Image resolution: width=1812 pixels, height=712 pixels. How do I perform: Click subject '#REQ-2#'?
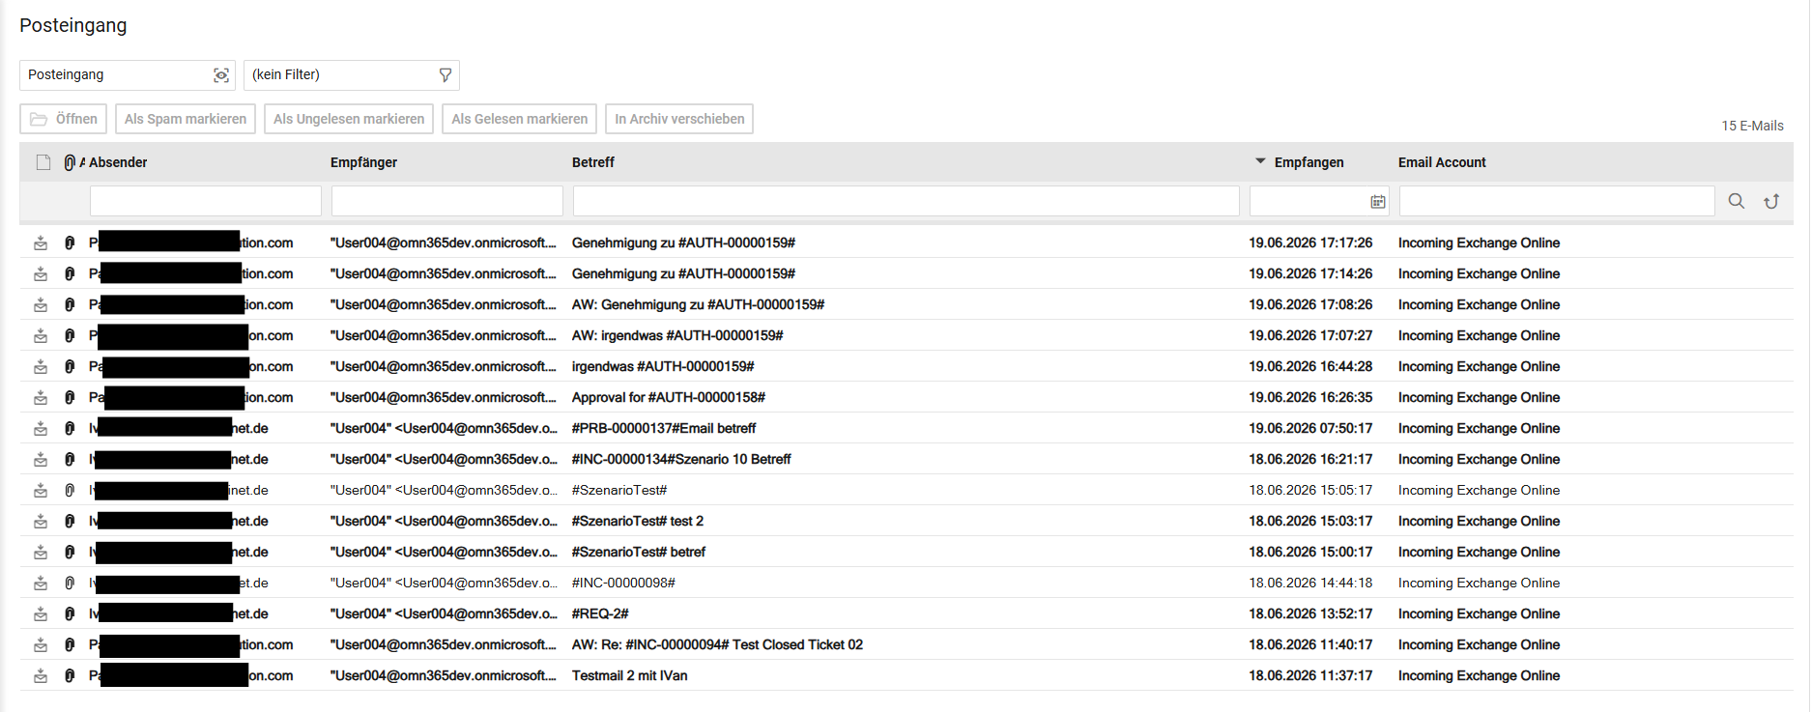[x=600, y=613]
